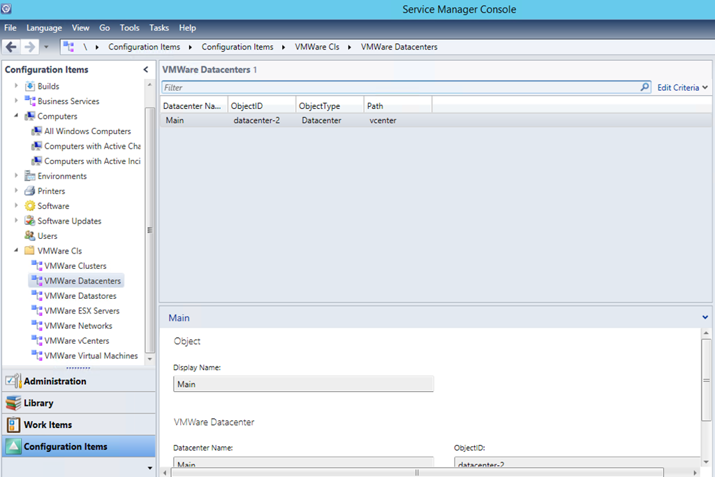The height and width of the screenshot is (477, 715).
Task: Collapse the VMWare CIs folder
Action: (x=16, y=251)
